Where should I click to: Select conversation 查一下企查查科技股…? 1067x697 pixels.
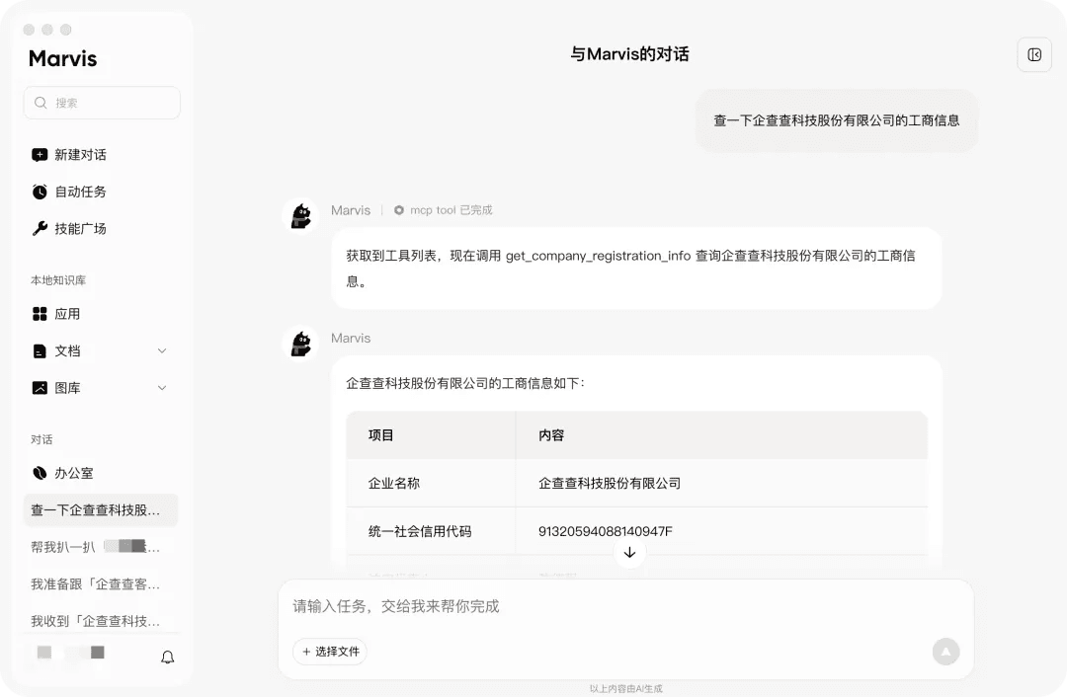[x=101, y=510]
